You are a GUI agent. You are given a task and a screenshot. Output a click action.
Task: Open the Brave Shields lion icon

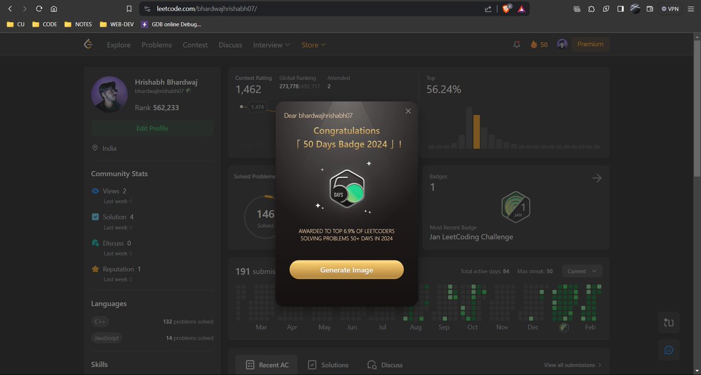point(506,9)
